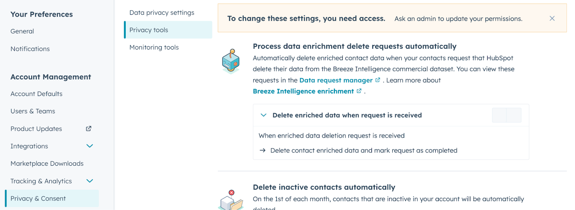Screen dimensions: 575x210
Task: Toggle Delete enriched data when request received
Action: [x=506, y=115]
